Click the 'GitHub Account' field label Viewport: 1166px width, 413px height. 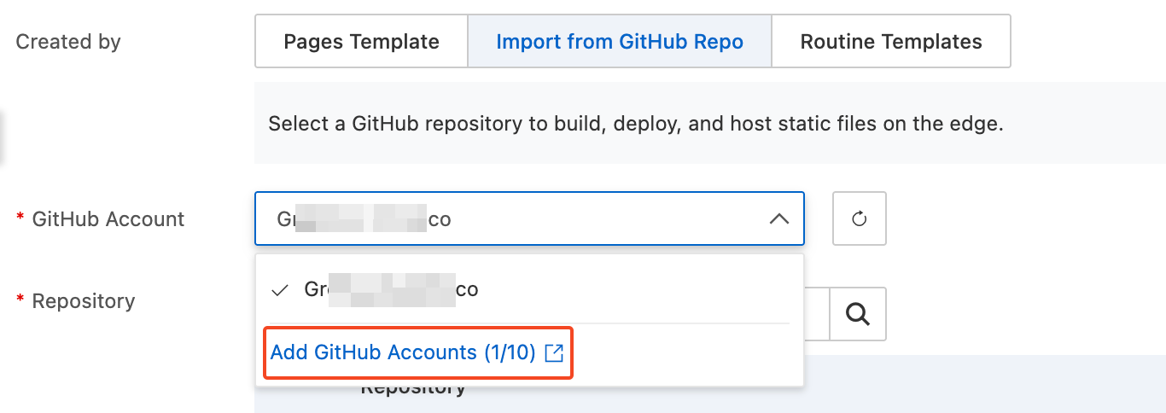[x=108, y=218]
